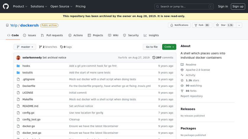Open Apache-2.0 license from About sidebar
Image resolution: width=248 pixels, height=139 pixels.
[198, 70]
